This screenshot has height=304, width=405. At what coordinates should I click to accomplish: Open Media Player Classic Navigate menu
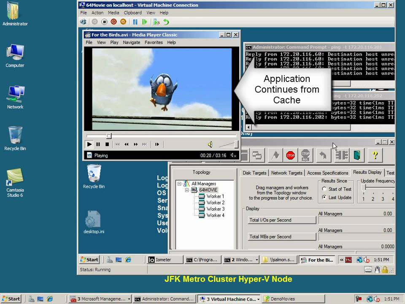coord(132,42)
